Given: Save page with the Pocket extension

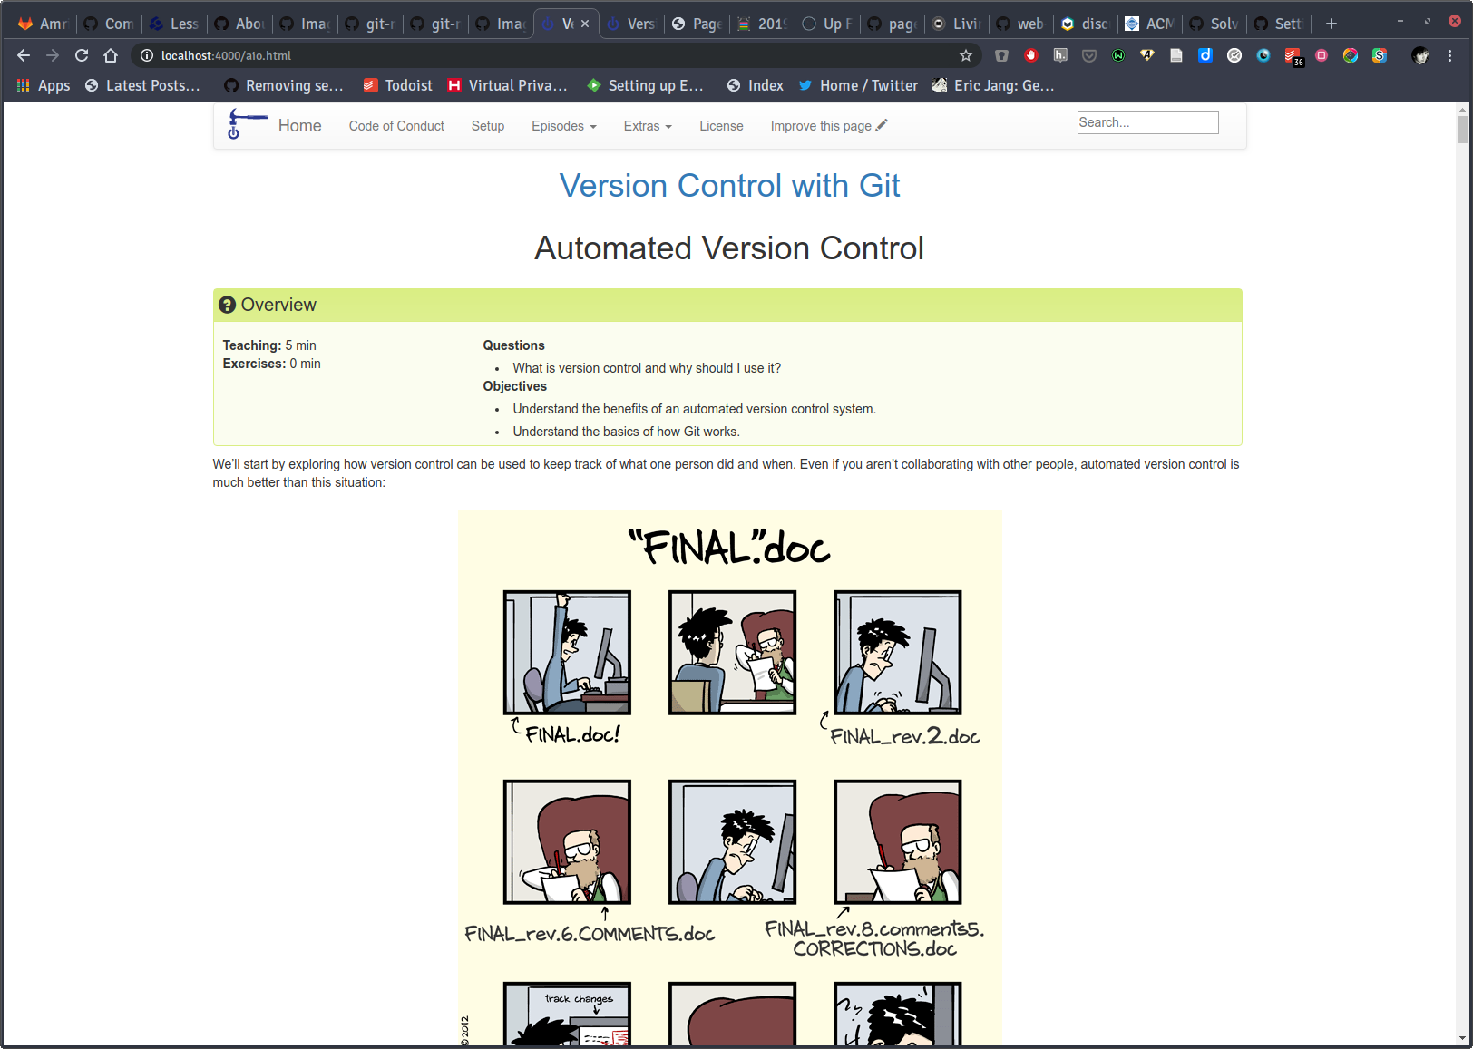Looking at the screenshot, I should click(x=1089, y=55).
